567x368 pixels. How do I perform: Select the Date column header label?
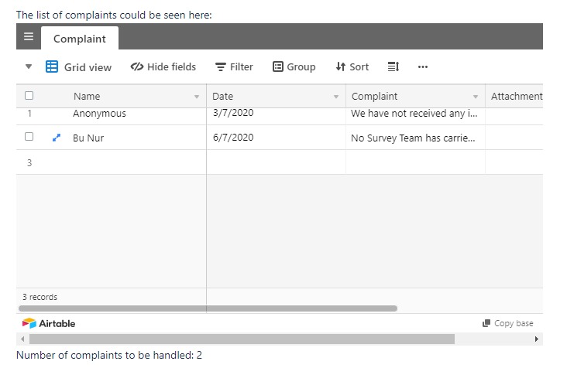[222, 97]
